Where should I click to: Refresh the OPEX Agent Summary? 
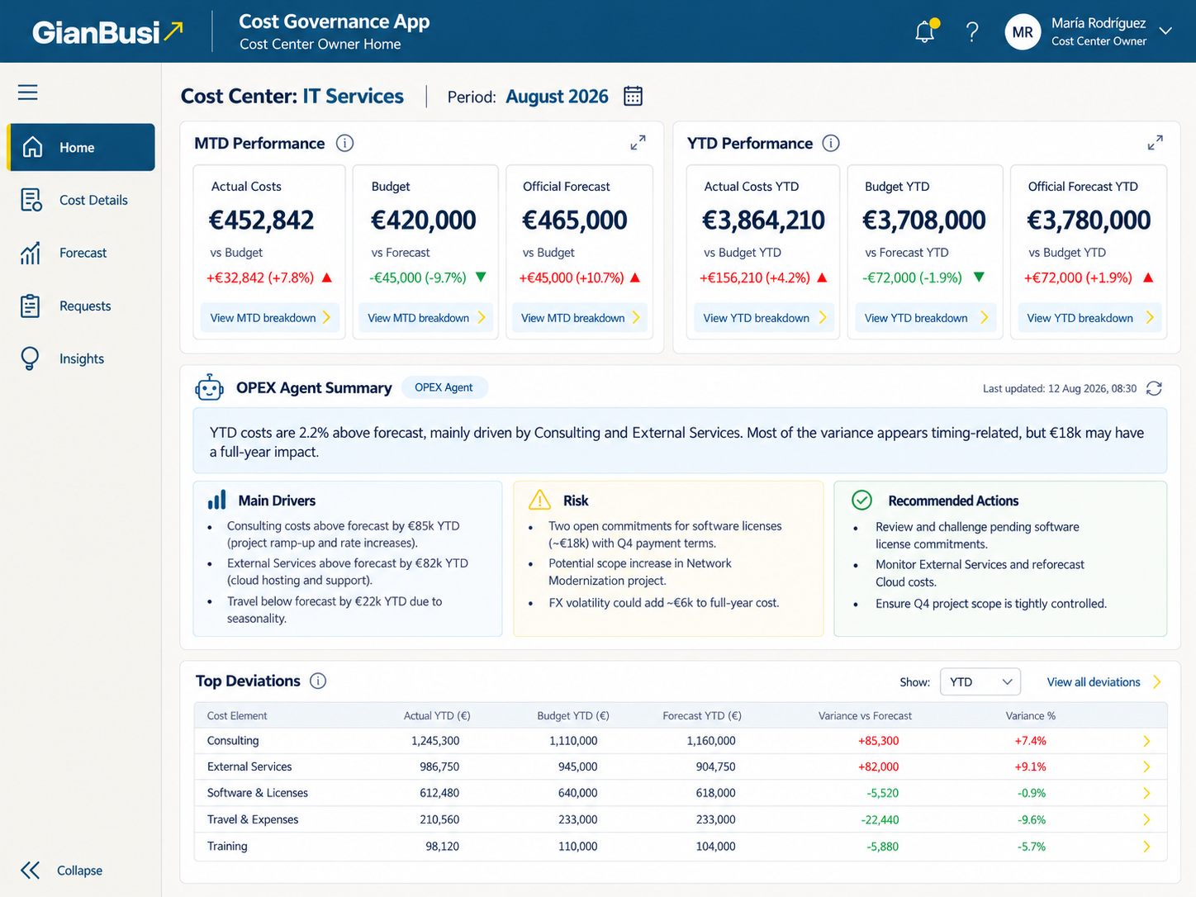click(1155, 388)
